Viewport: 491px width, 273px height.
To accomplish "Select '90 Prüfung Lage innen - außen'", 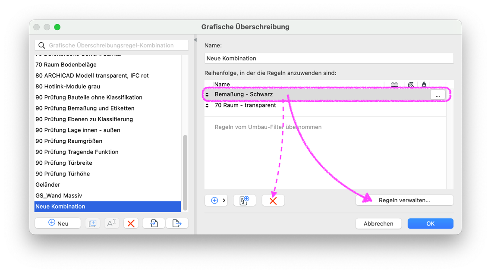I will coord(107,130).
